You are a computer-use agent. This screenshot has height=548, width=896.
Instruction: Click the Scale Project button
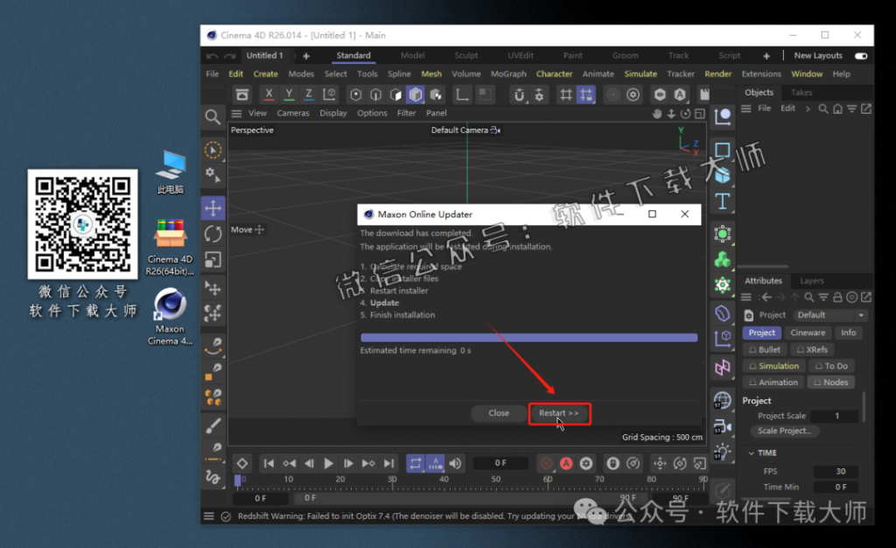[784, 431]
